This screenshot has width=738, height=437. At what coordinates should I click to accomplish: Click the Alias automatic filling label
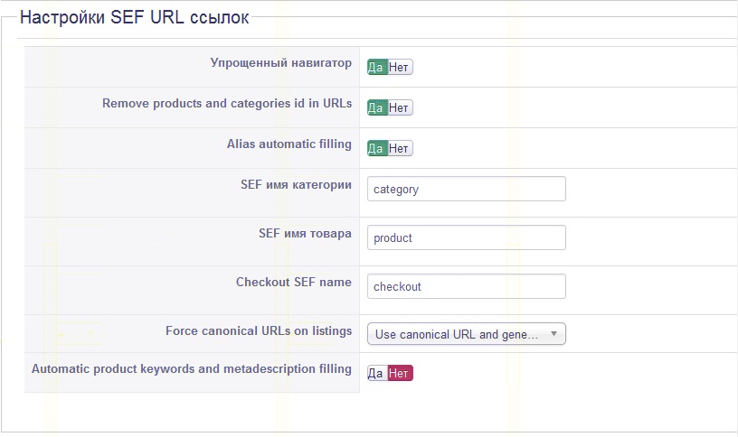(x=289, y=144)
